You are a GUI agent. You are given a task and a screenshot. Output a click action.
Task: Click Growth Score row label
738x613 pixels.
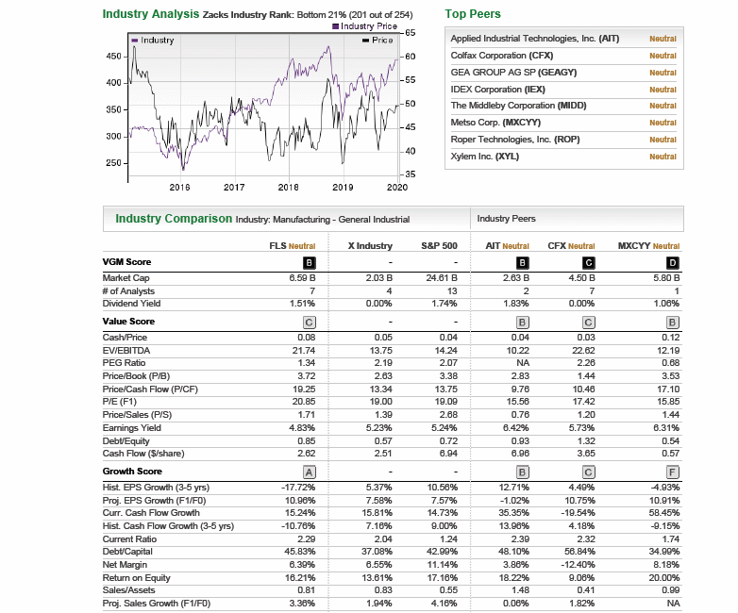132,471
